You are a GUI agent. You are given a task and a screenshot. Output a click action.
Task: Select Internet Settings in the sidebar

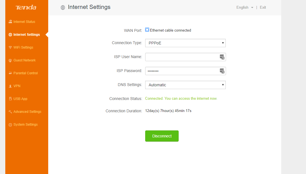point(26,35)
